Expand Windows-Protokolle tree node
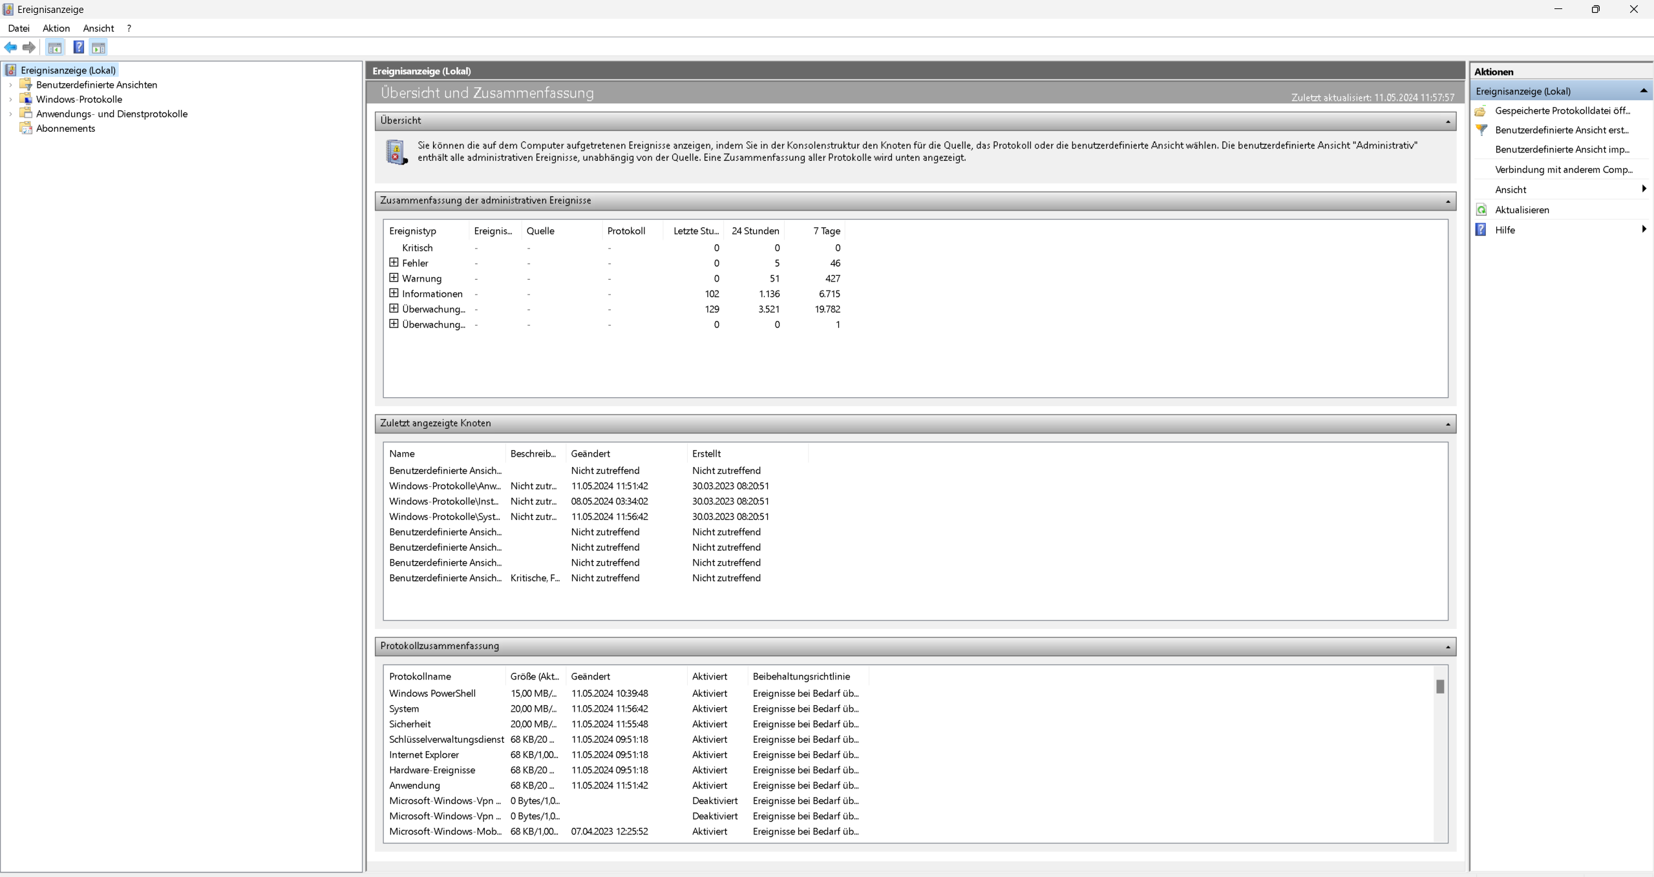Image resolution: width=1654 pixels, height=877 pixels. point(10,99)
